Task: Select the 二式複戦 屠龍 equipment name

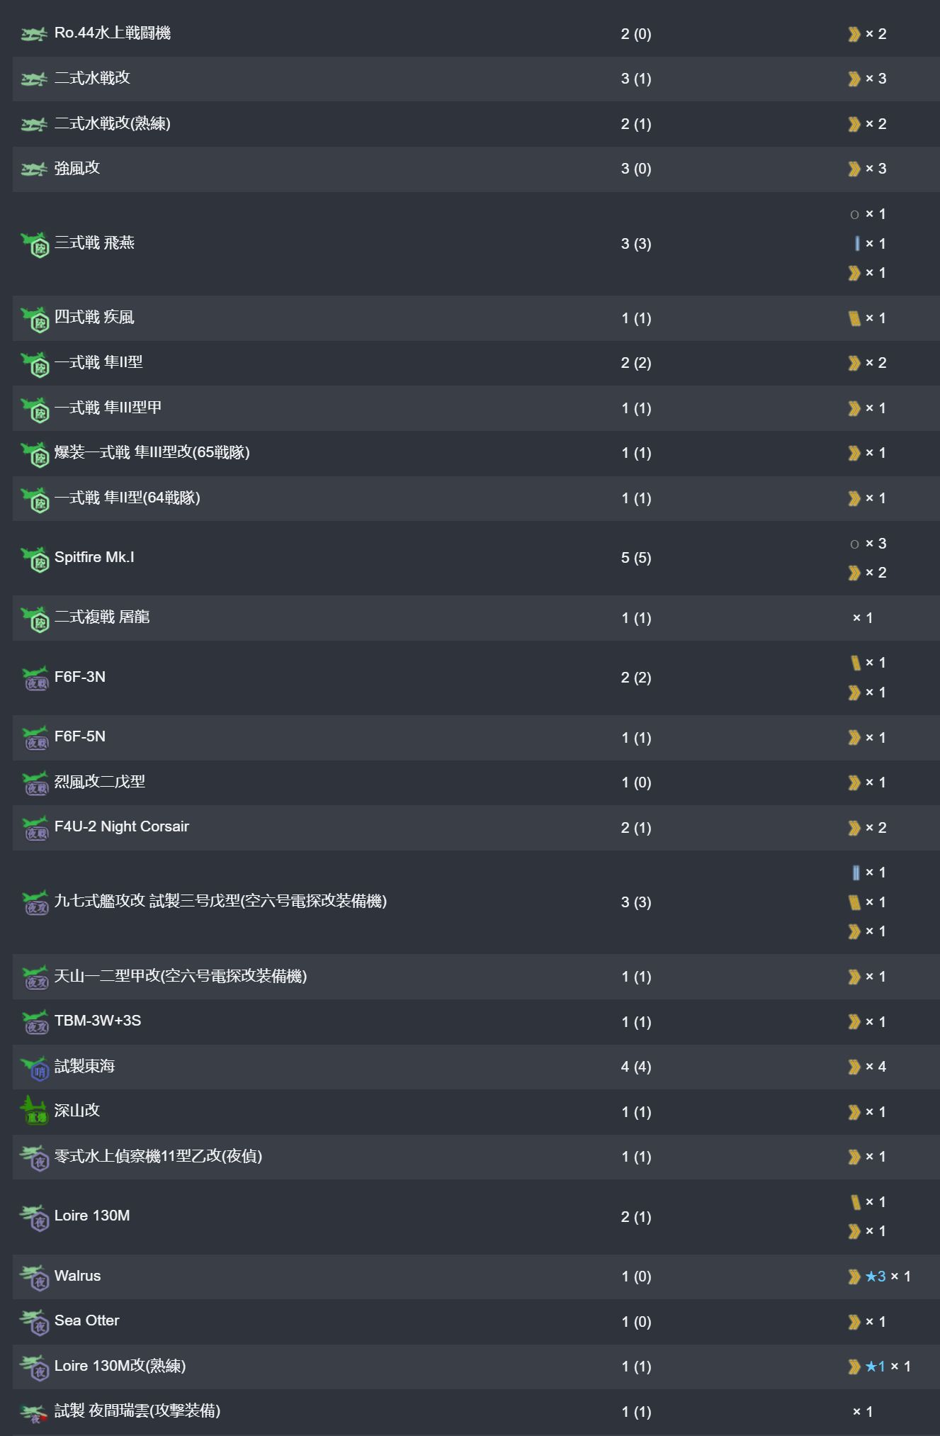Action: coord(102,617)
